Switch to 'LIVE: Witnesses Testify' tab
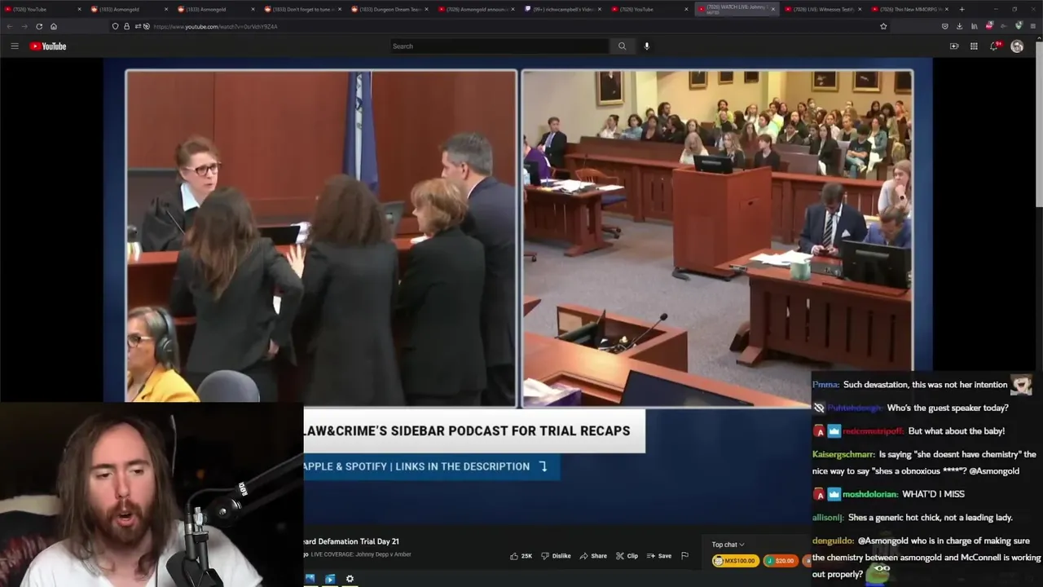This screenshot has width=1043, height=587. point(821,9)
